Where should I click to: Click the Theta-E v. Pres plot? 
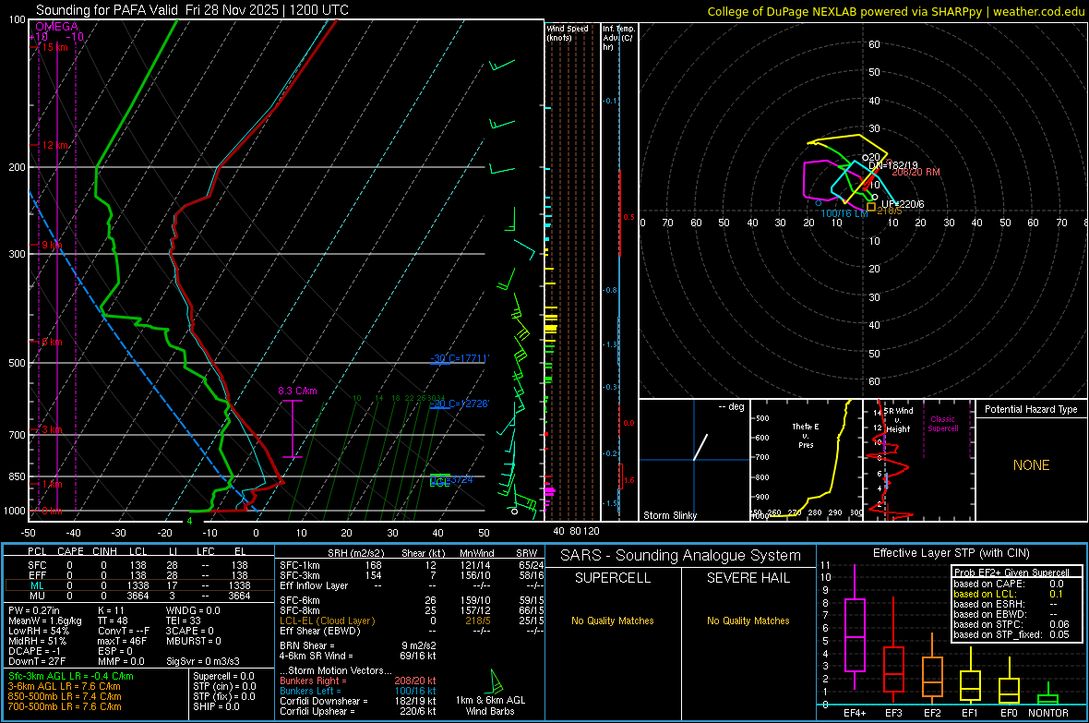[807, 460]
